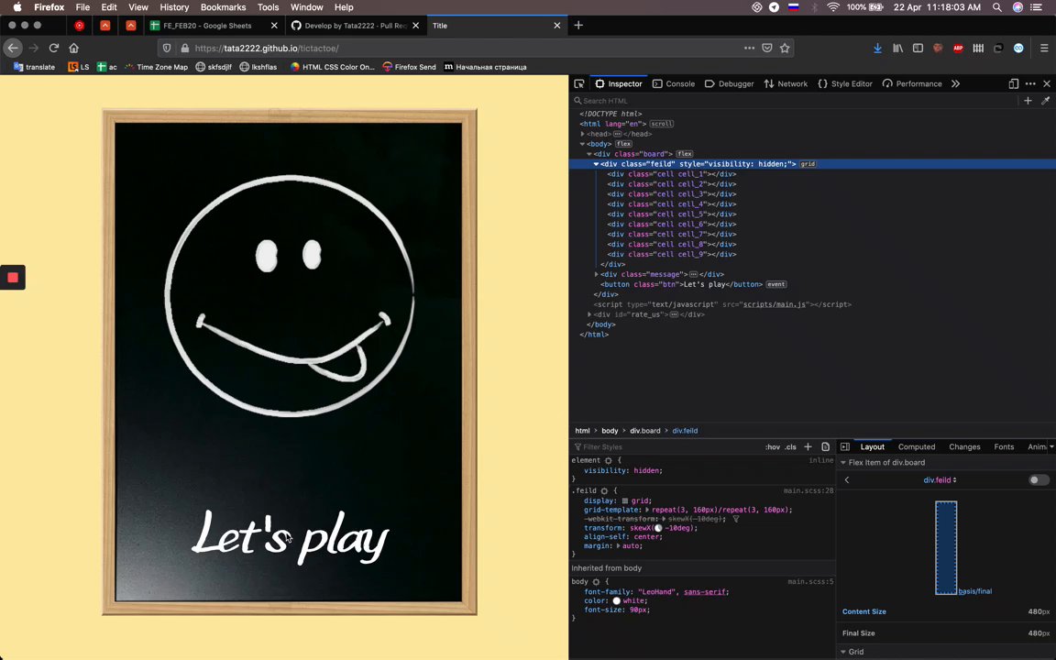Reload the page with the refresh icon
This screenshot has width=1056, height=660.
tap(54, 48)
